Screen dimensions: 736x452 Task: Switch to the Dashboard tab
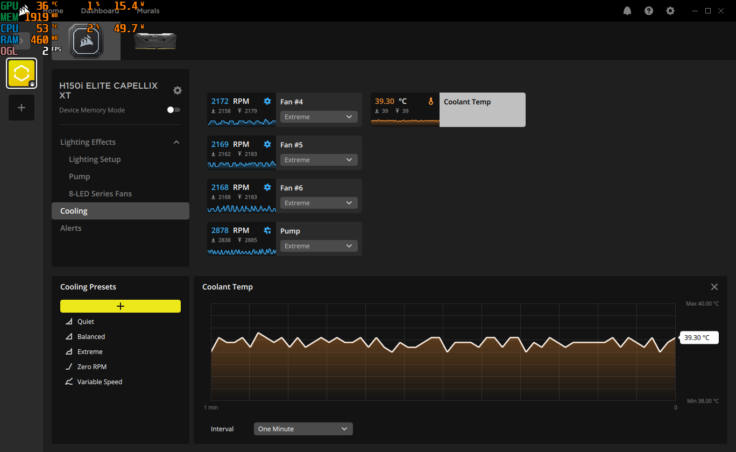point(100,11)
